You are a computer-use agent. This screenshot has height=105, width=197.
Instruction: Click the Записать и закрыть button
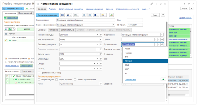tap(48, 15)
